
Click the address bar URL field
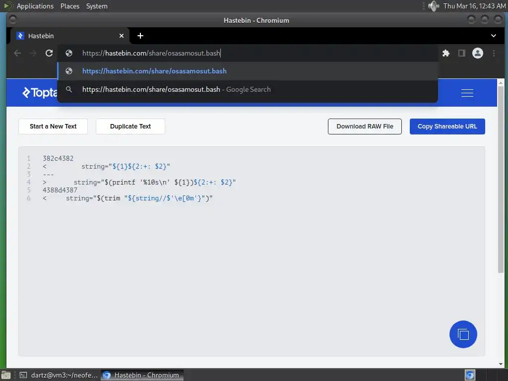tap(248, 53)
